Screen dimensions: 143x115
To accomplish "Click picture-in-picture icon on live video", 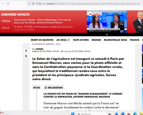I will point(122,23).
